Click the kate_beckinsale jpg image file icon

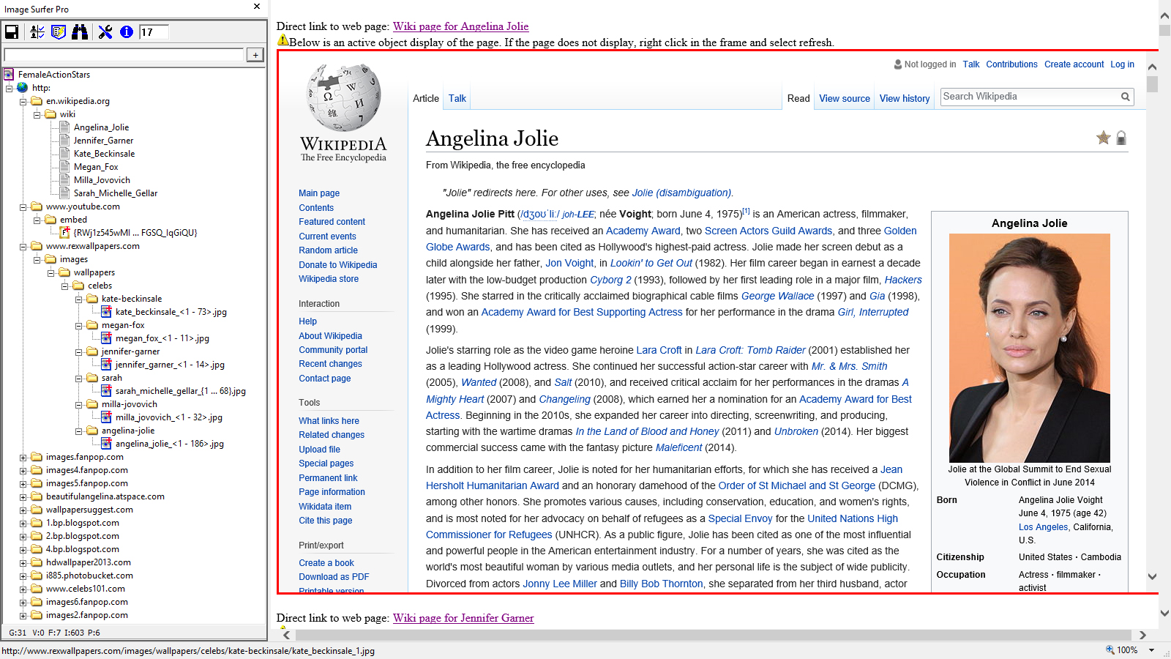[106, 312]
